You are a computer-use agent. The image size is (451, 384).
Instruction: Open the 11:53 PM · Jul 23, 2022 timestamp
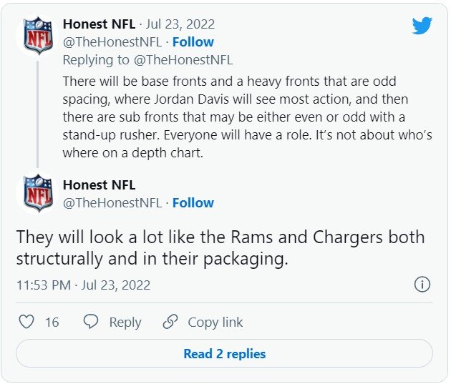(83, 285)
